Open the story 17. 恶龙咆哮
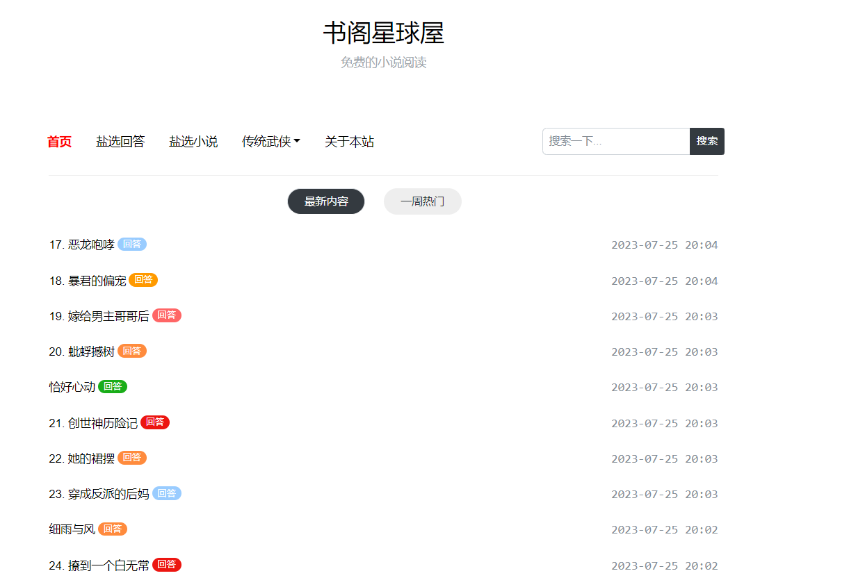 pyautogui.click(x=82, y=245)
